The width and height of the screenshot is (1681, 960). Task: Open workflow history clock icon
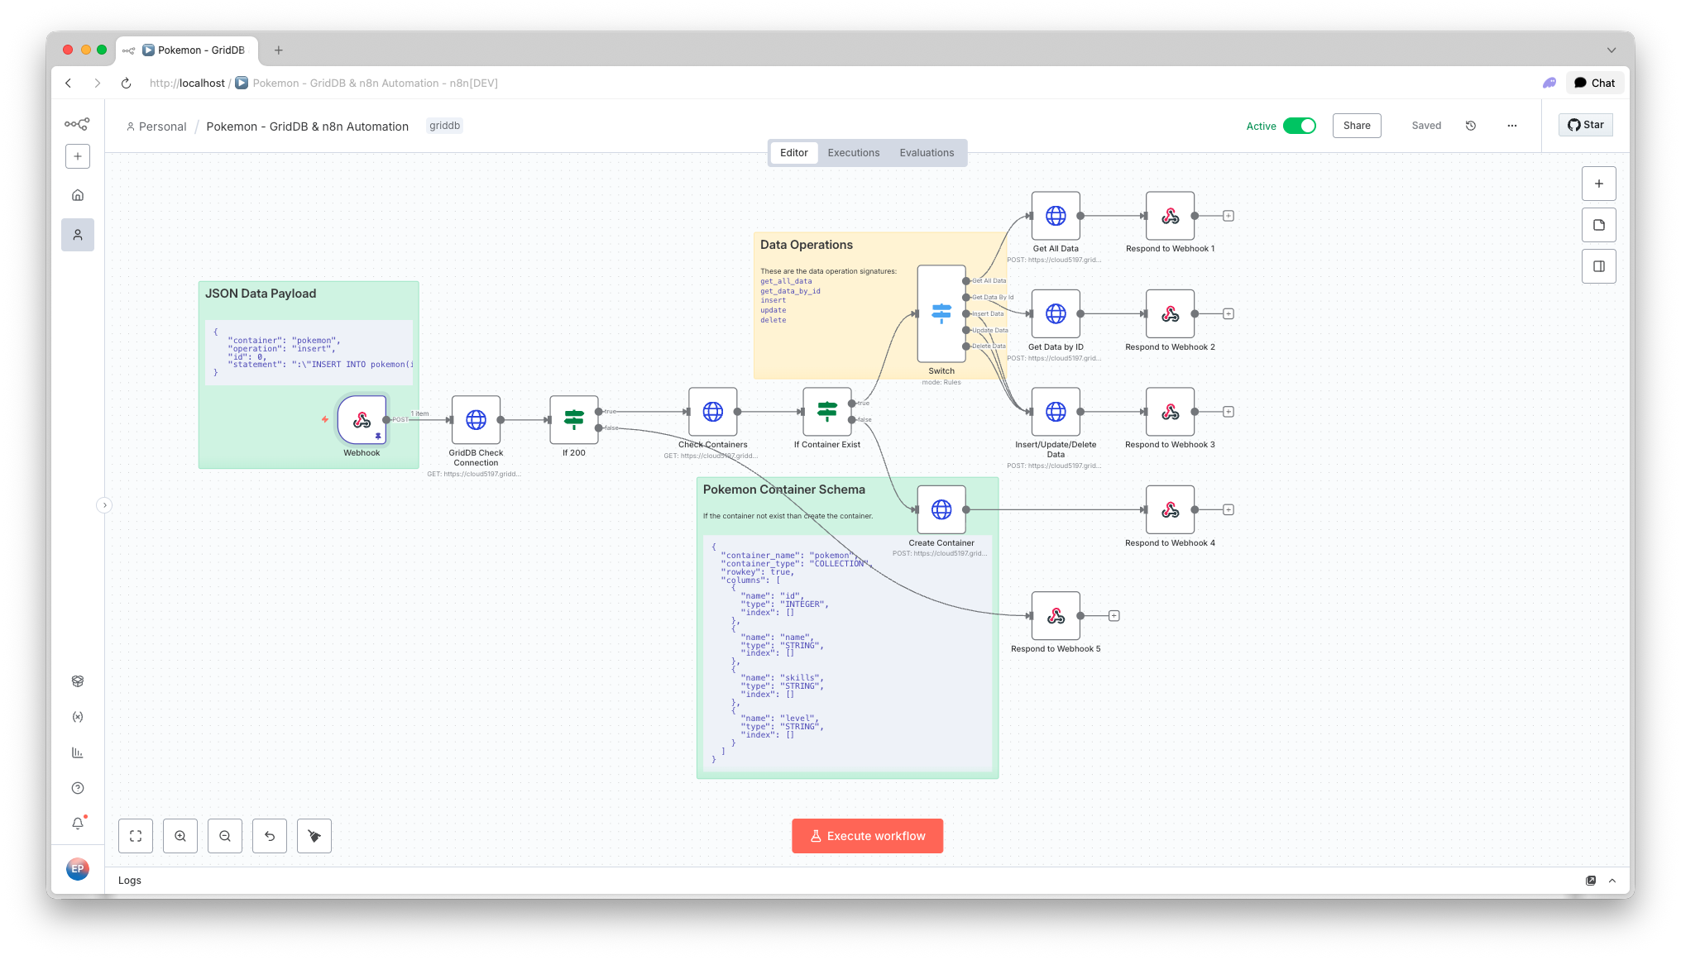pyautogui.click(x=1471, y=126)
